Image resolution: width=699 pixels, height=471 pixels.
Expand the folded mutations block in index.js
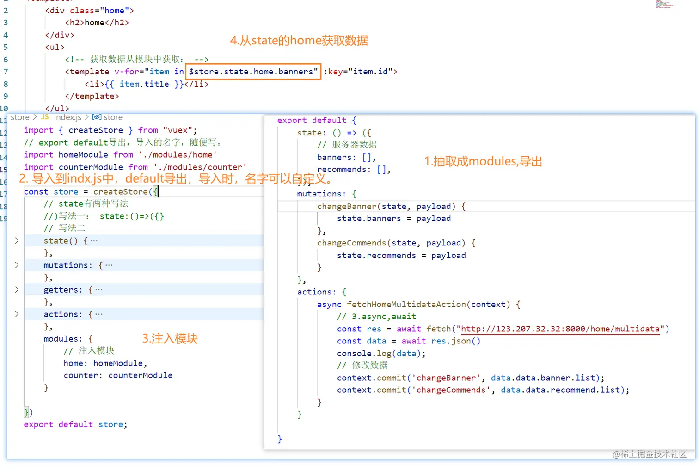coord(17,265)
